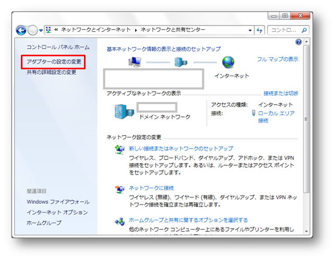Image resolution: width=335 pixels, height=260 pixels.
Task: Click the Refresh button beside address bar
Action: pyautogui.click(x=259, y=30)
